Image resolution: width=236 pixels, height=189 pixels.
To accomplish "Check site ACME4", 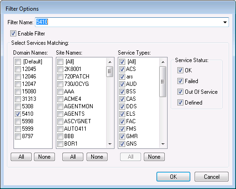I will [60, 99].
